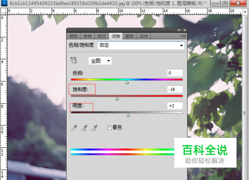Image resolution: width=249 pixels, height=180 pixels.
Task: Switch to the 蒙版 tab
Action: click(129, 36)
